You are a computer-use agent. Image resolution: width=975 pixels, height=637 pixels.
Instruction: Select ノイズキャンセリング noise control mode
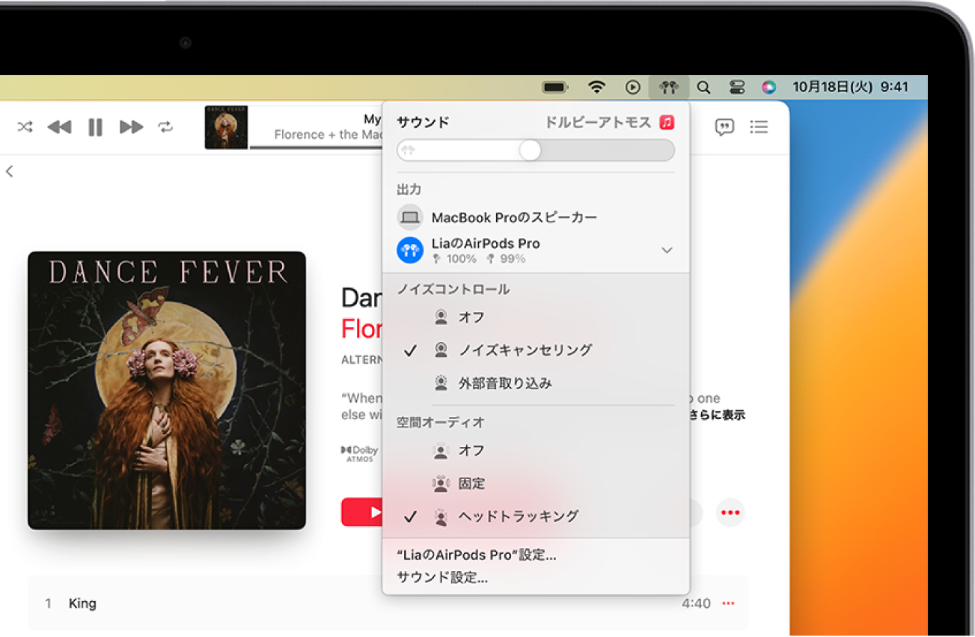pos(525,350)
